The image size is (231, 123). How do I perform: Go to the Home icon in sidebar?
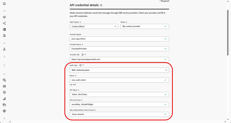4,4
